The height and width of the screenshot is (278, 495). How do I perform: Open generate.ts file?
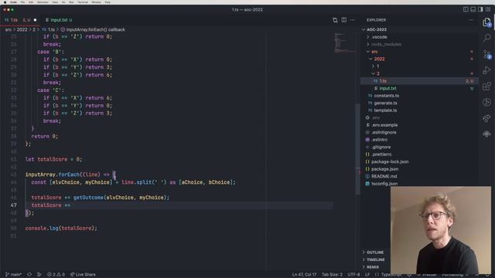tap(385, 103)
